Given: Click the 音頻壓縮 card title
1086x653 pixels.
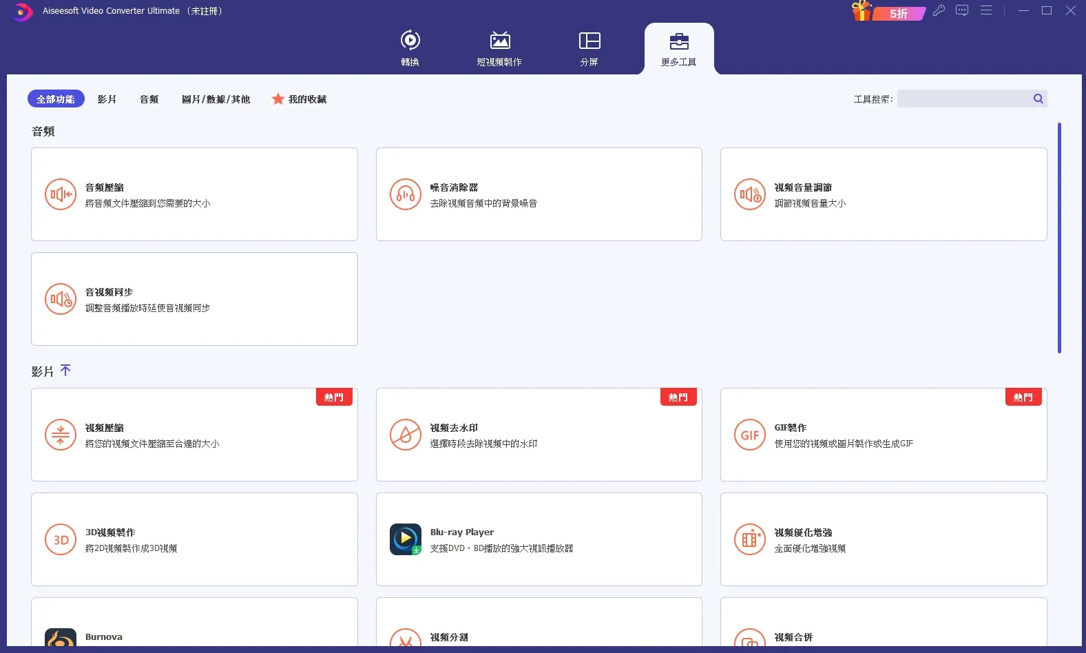Looking at the screenshot, I should 105,187.
